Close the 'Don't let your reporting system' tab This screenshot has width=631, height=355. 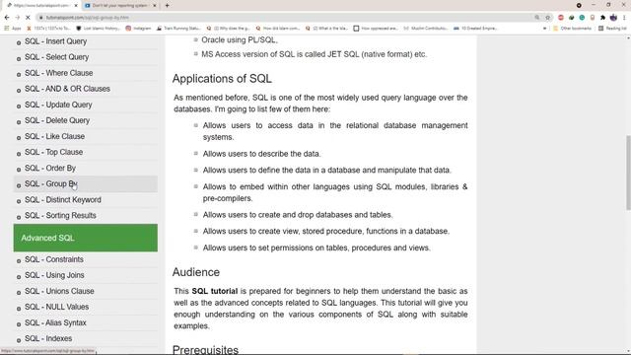pyautogui.click(x=155, y=6)
